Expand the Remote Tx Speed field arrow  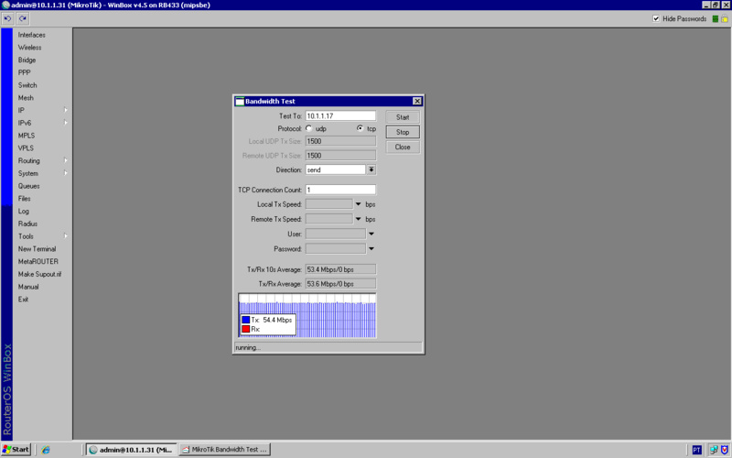tap(358, 219)
